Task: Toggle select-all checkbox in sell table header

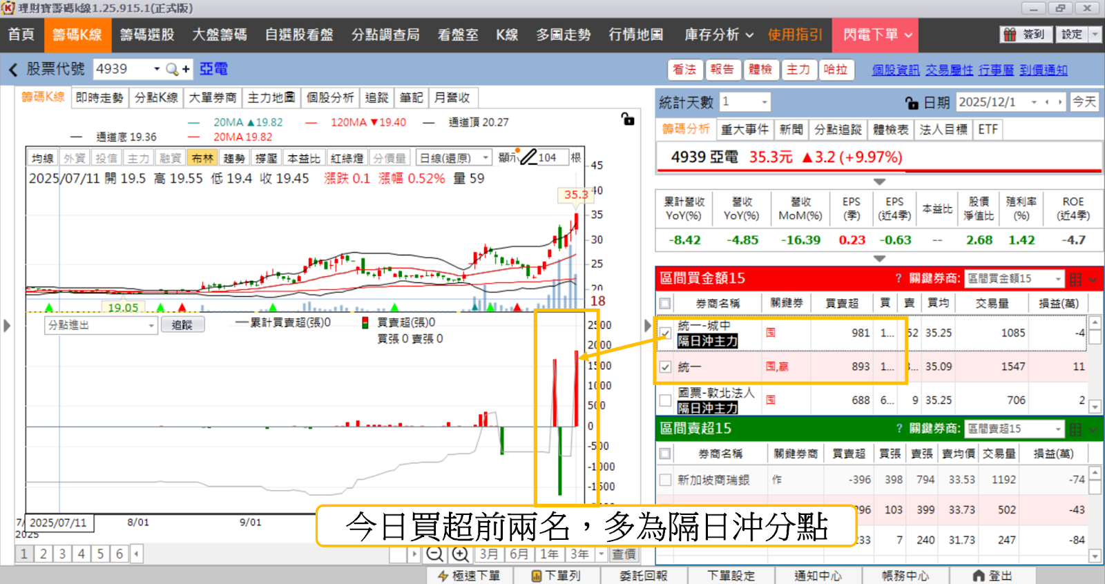Action: click(x=665, y=454)
